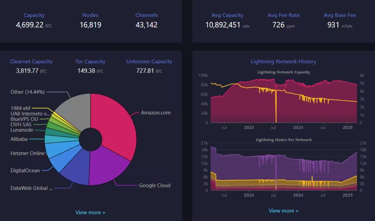Viewport: 375px width, 221px height.
Task: Click the Lightning Network History heading
Action: (x=283, y=61)
